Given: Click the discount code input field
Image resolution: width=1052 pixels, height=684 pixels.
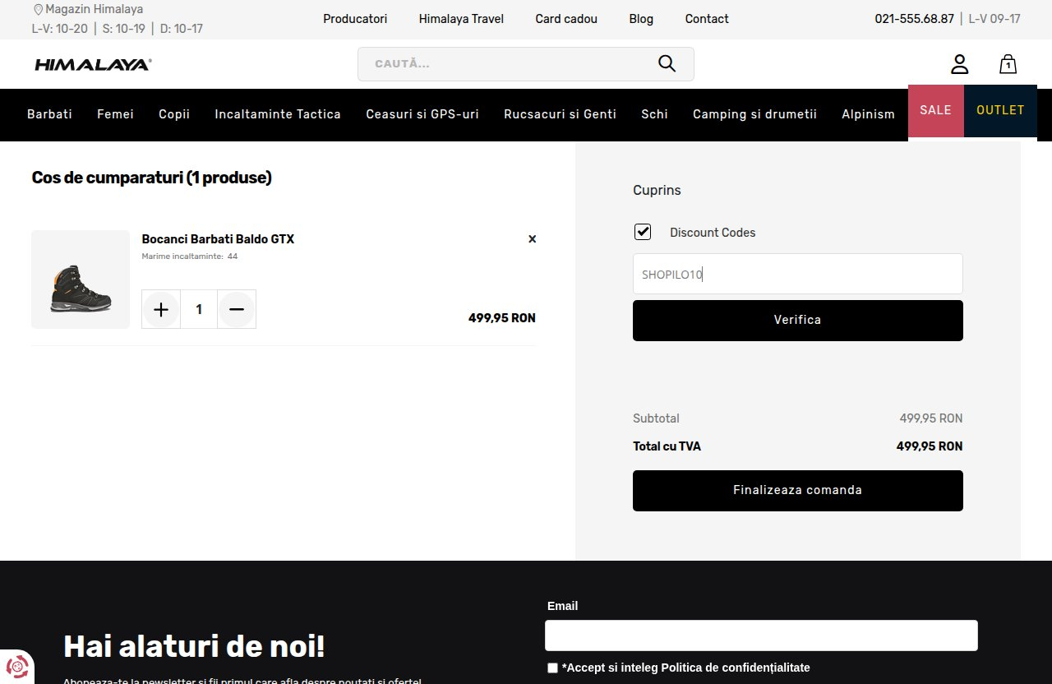Looking at the screenshot, I should point(797,274).
